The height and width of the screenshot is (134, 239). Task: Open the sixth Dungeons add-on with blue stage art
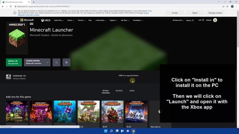point(136,112)
